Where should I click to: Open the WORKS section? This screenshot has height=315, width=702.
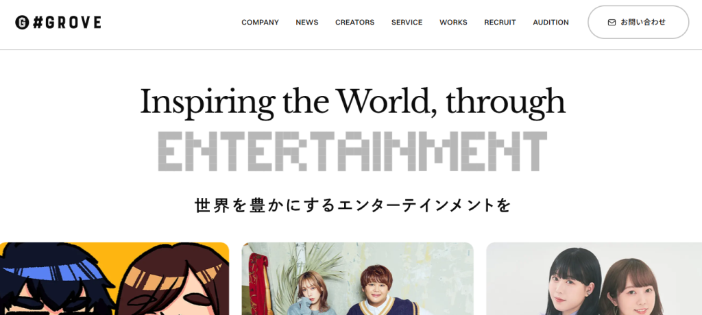pos(454,23)
